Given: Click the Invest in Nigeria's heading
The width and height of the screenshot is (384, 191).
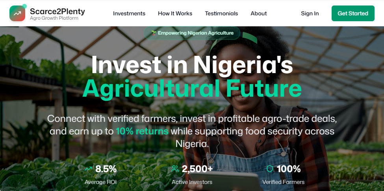Looking at the screenshot, I should 192,65.
